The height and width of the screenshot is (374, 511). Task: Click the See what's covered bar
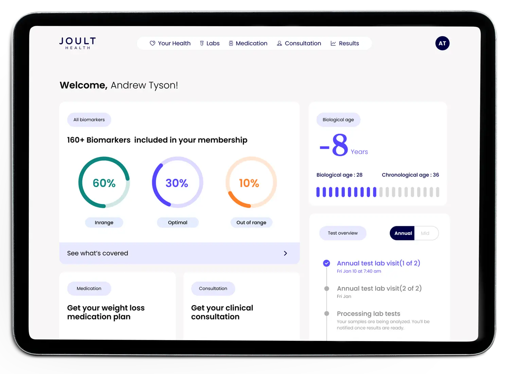[x=179, y=253]
